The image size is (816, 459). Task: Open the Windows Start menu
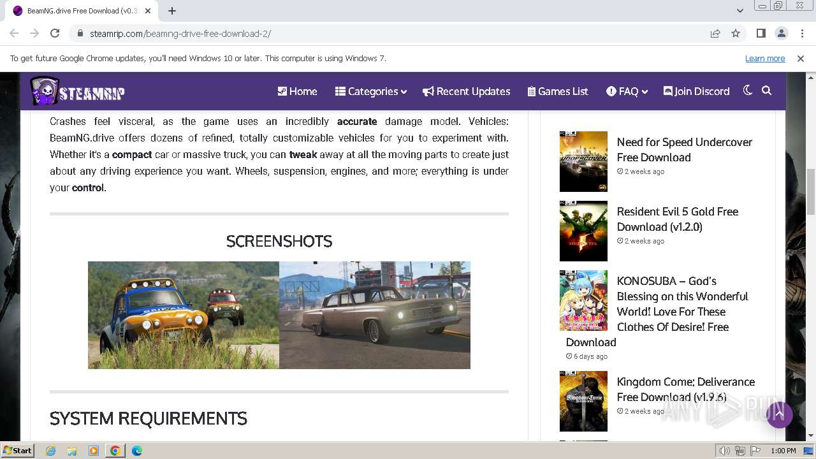(17, 450)
